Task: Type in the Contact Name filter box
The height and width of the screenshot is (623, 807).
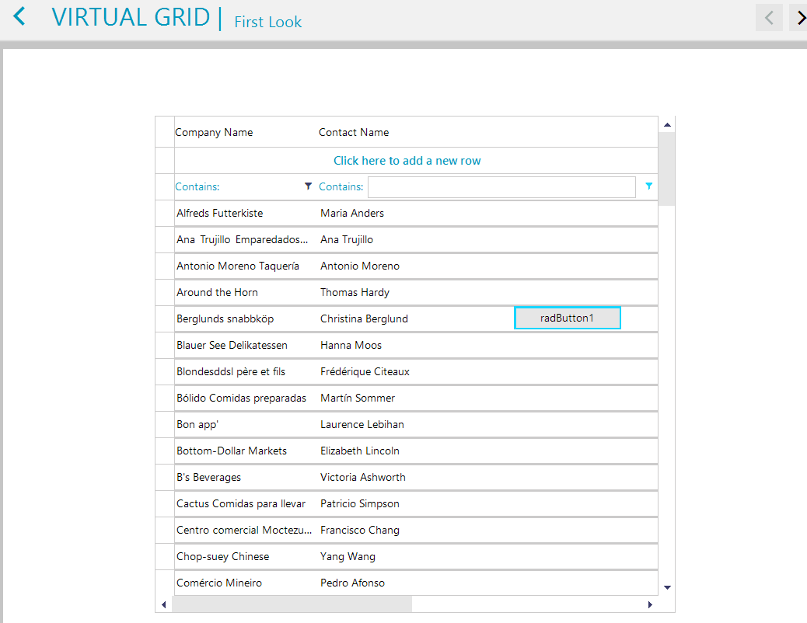Action: click(x=501, y=187)
